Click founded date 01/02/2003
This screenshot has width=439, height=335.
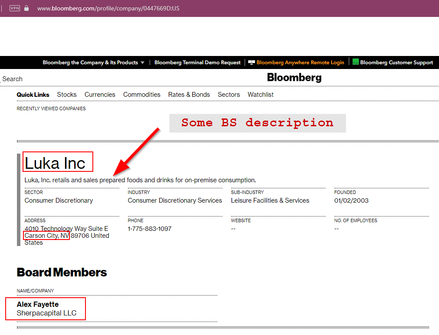tap(351, 200)
